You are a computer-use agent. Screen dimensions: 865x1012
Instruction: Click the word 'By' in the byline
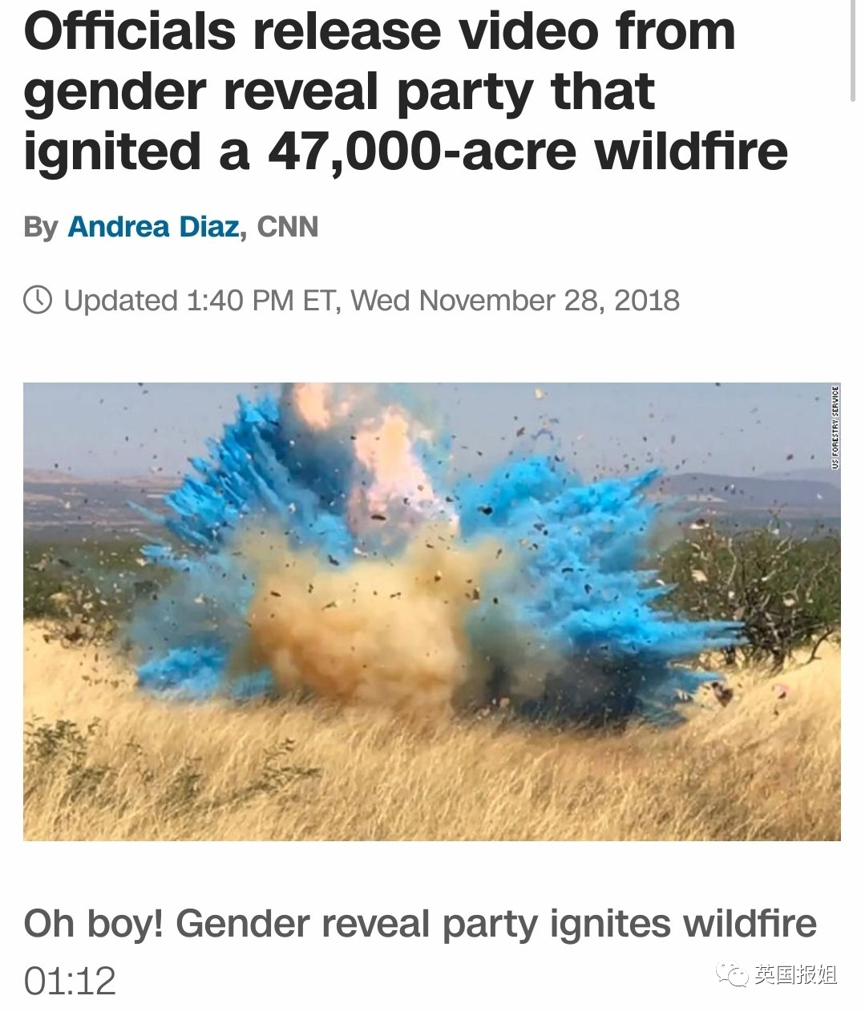coord(40,228)
